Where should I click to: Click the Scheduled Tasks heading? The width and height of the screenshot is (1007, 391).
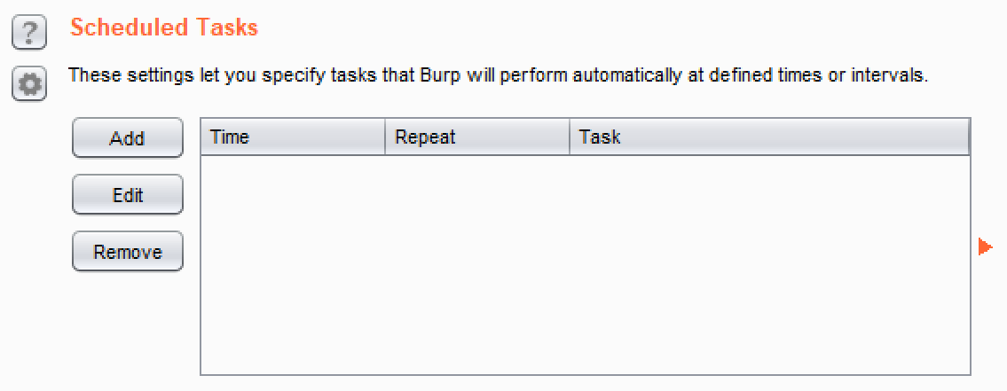click(164, 27)
